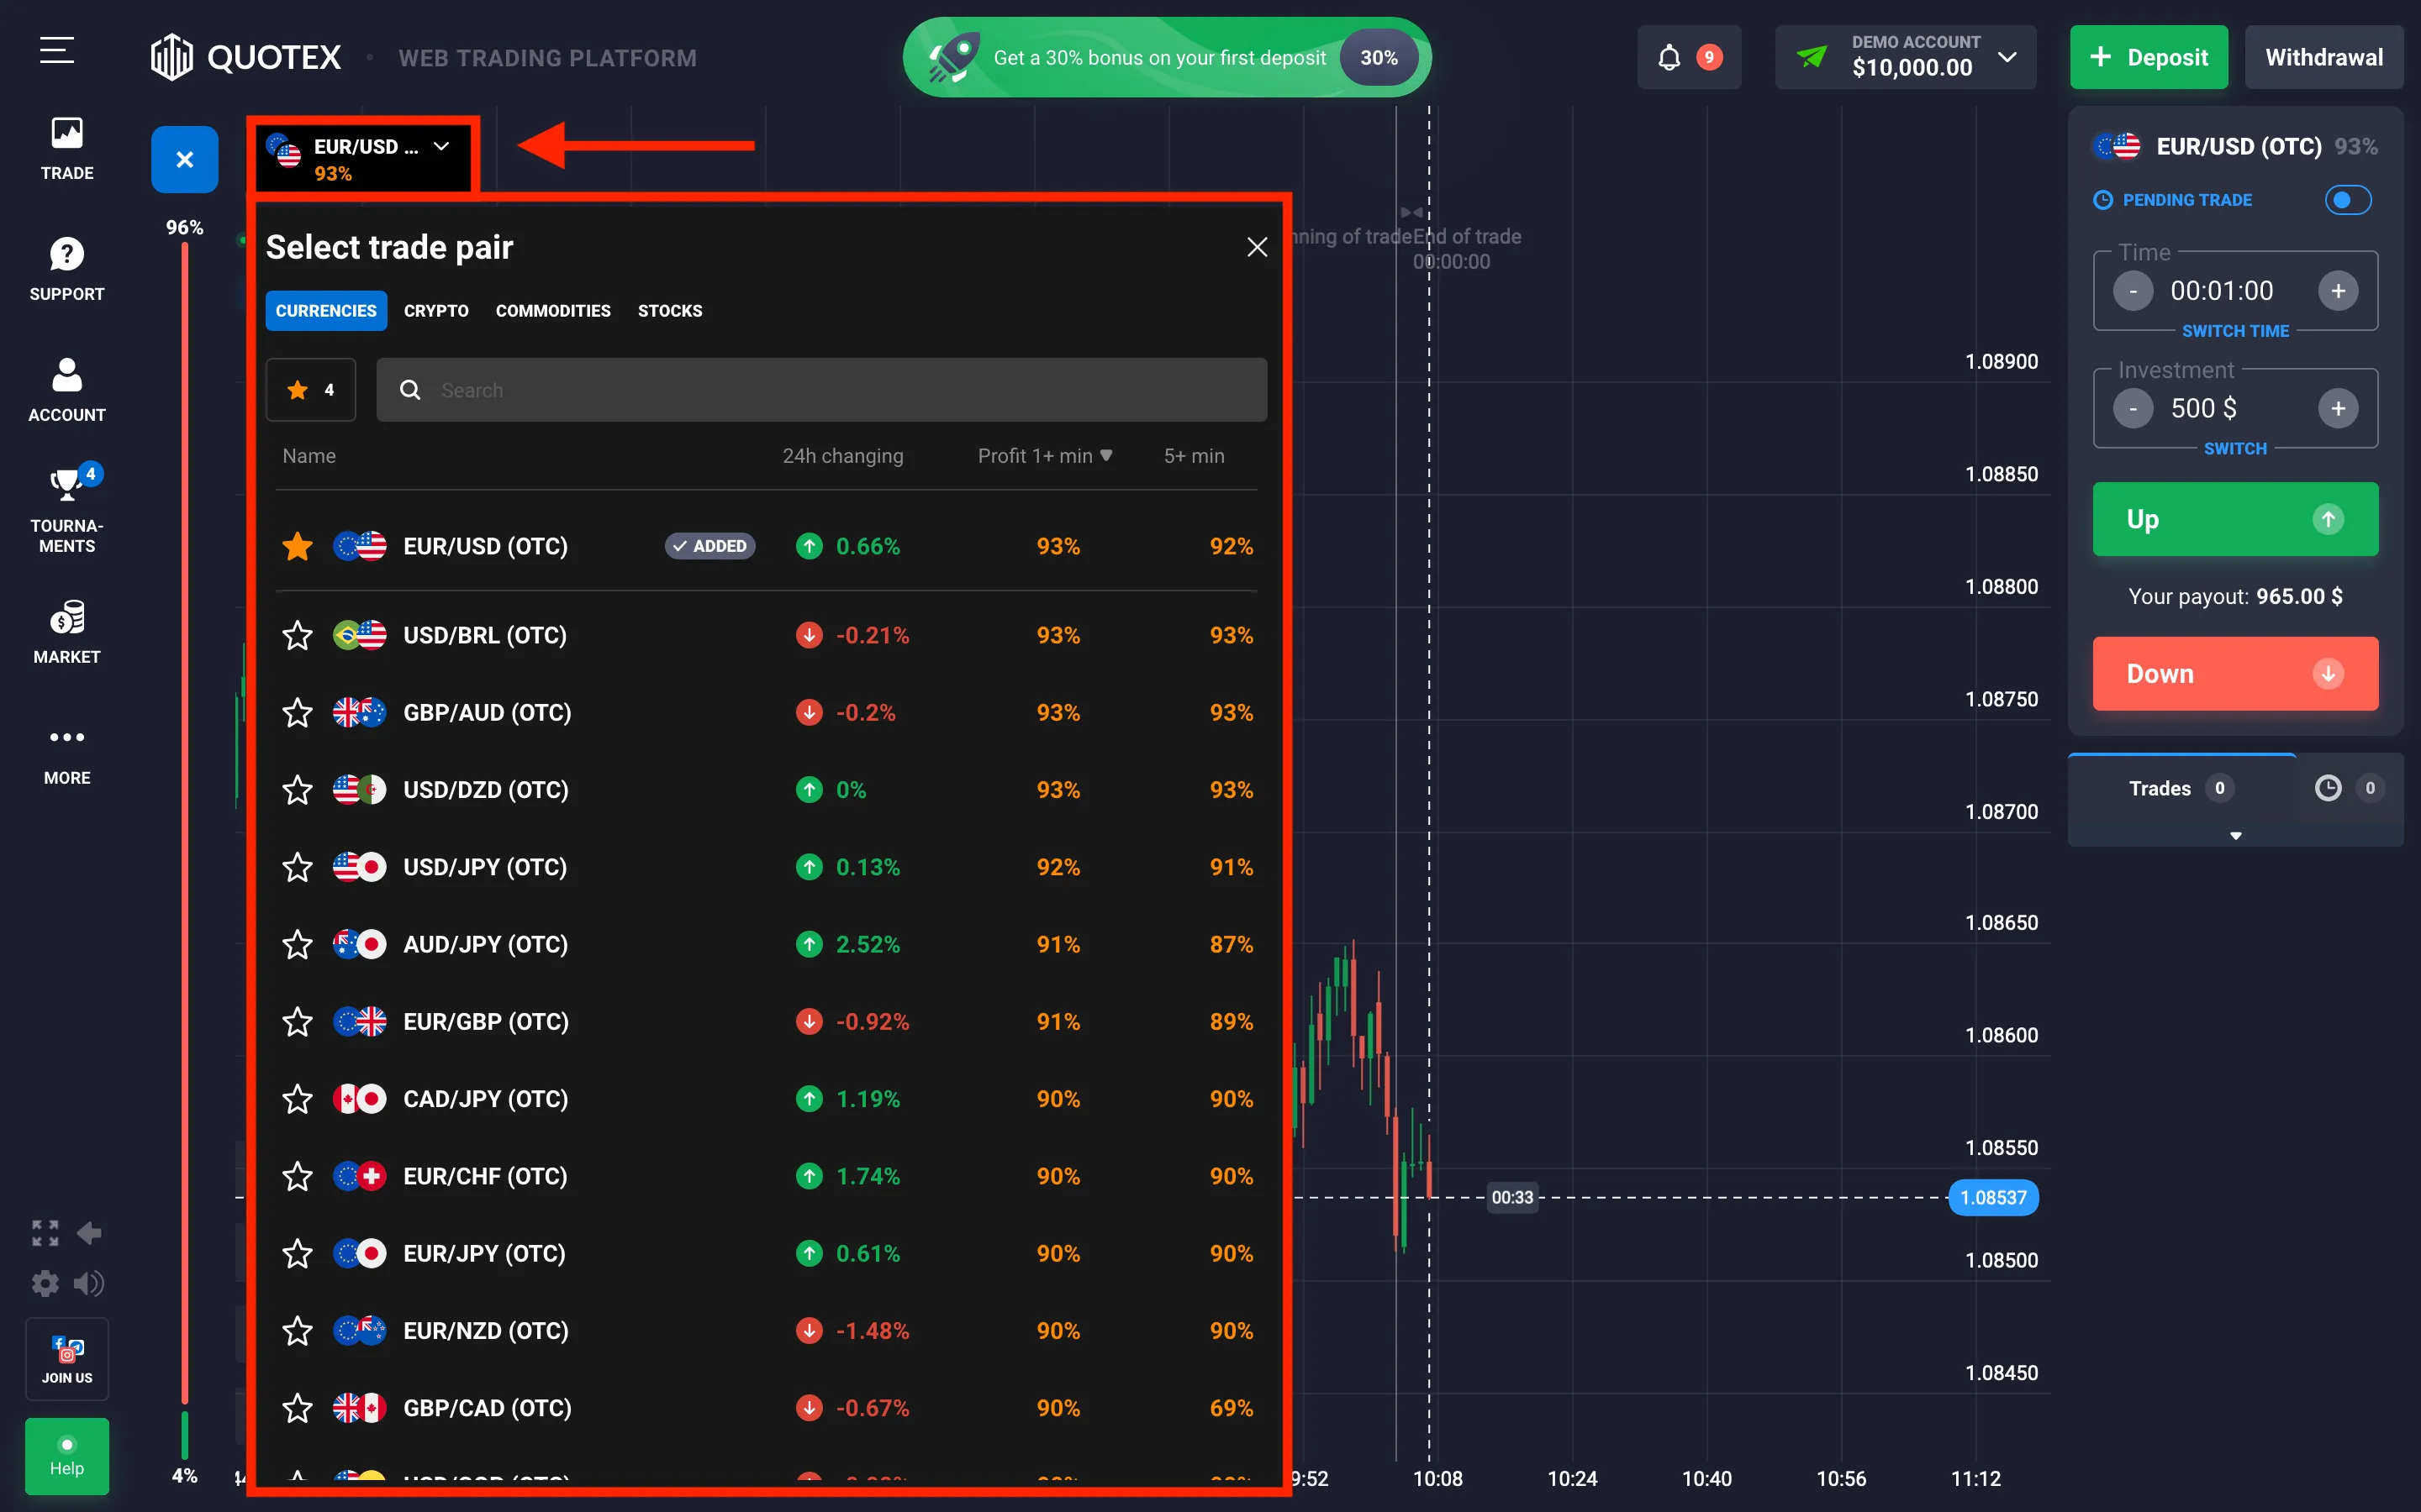Click the search magnifier icon
Screen dimensions: 2421x1512
click(x=410, y=390)
